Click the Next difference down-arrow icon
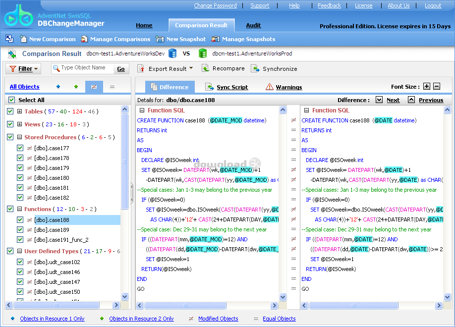 pos(379,100)
